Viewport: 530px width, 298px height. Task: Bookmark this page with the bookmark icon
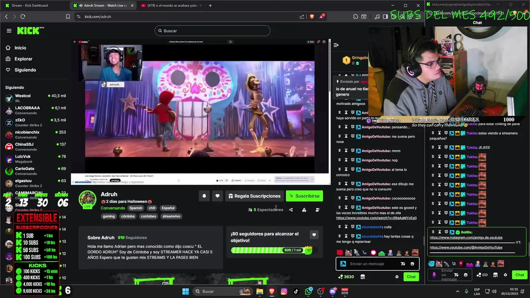pyautogui.click(x=68, y=17)
